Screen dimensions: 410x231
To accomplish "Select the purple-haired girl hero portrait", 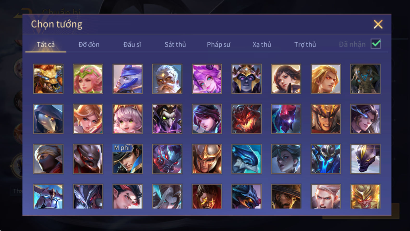I will coord(207,79).
